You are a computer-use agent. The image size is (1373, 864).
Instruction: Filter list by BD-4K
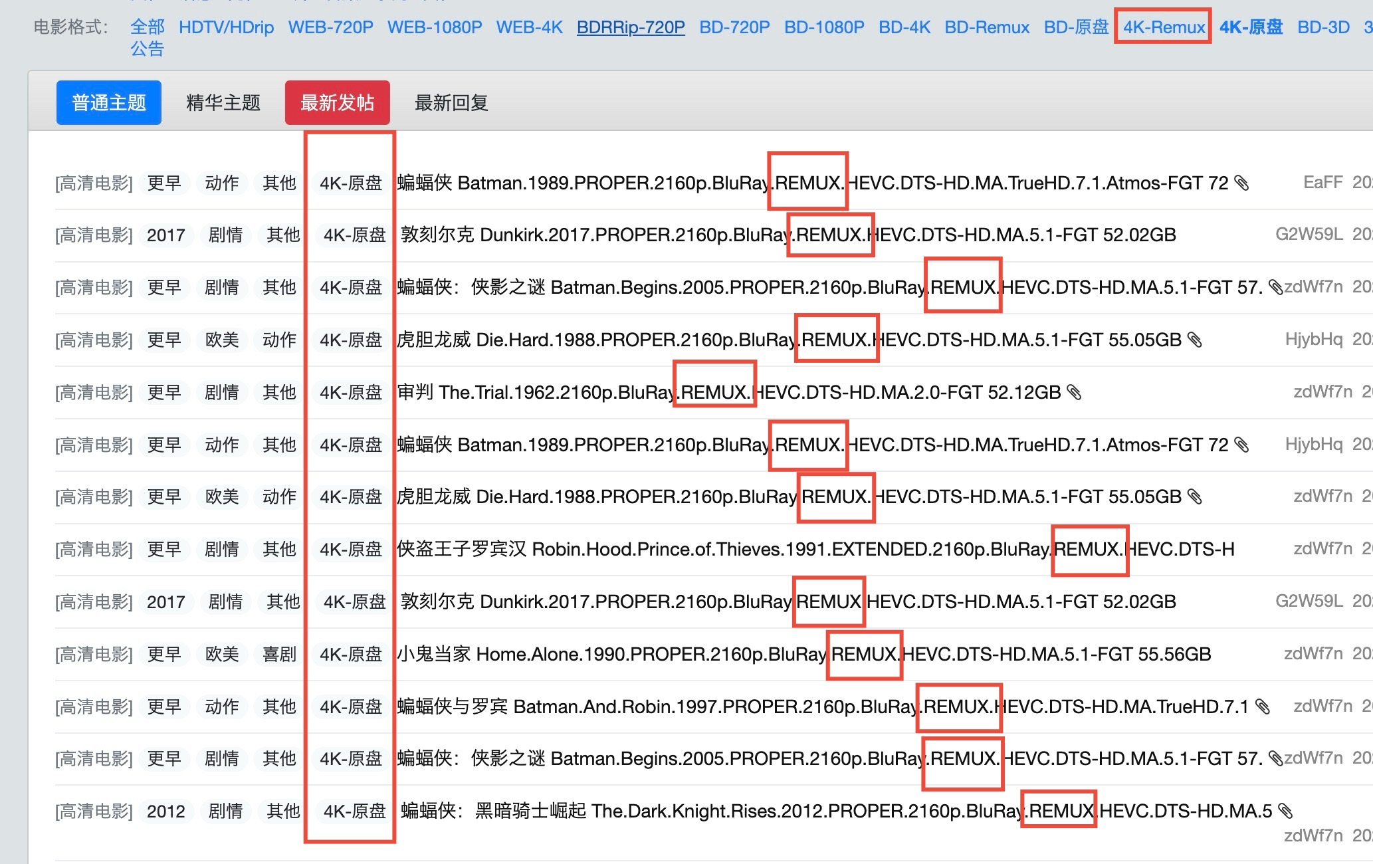pyautogui.click(x=904, y=27)
